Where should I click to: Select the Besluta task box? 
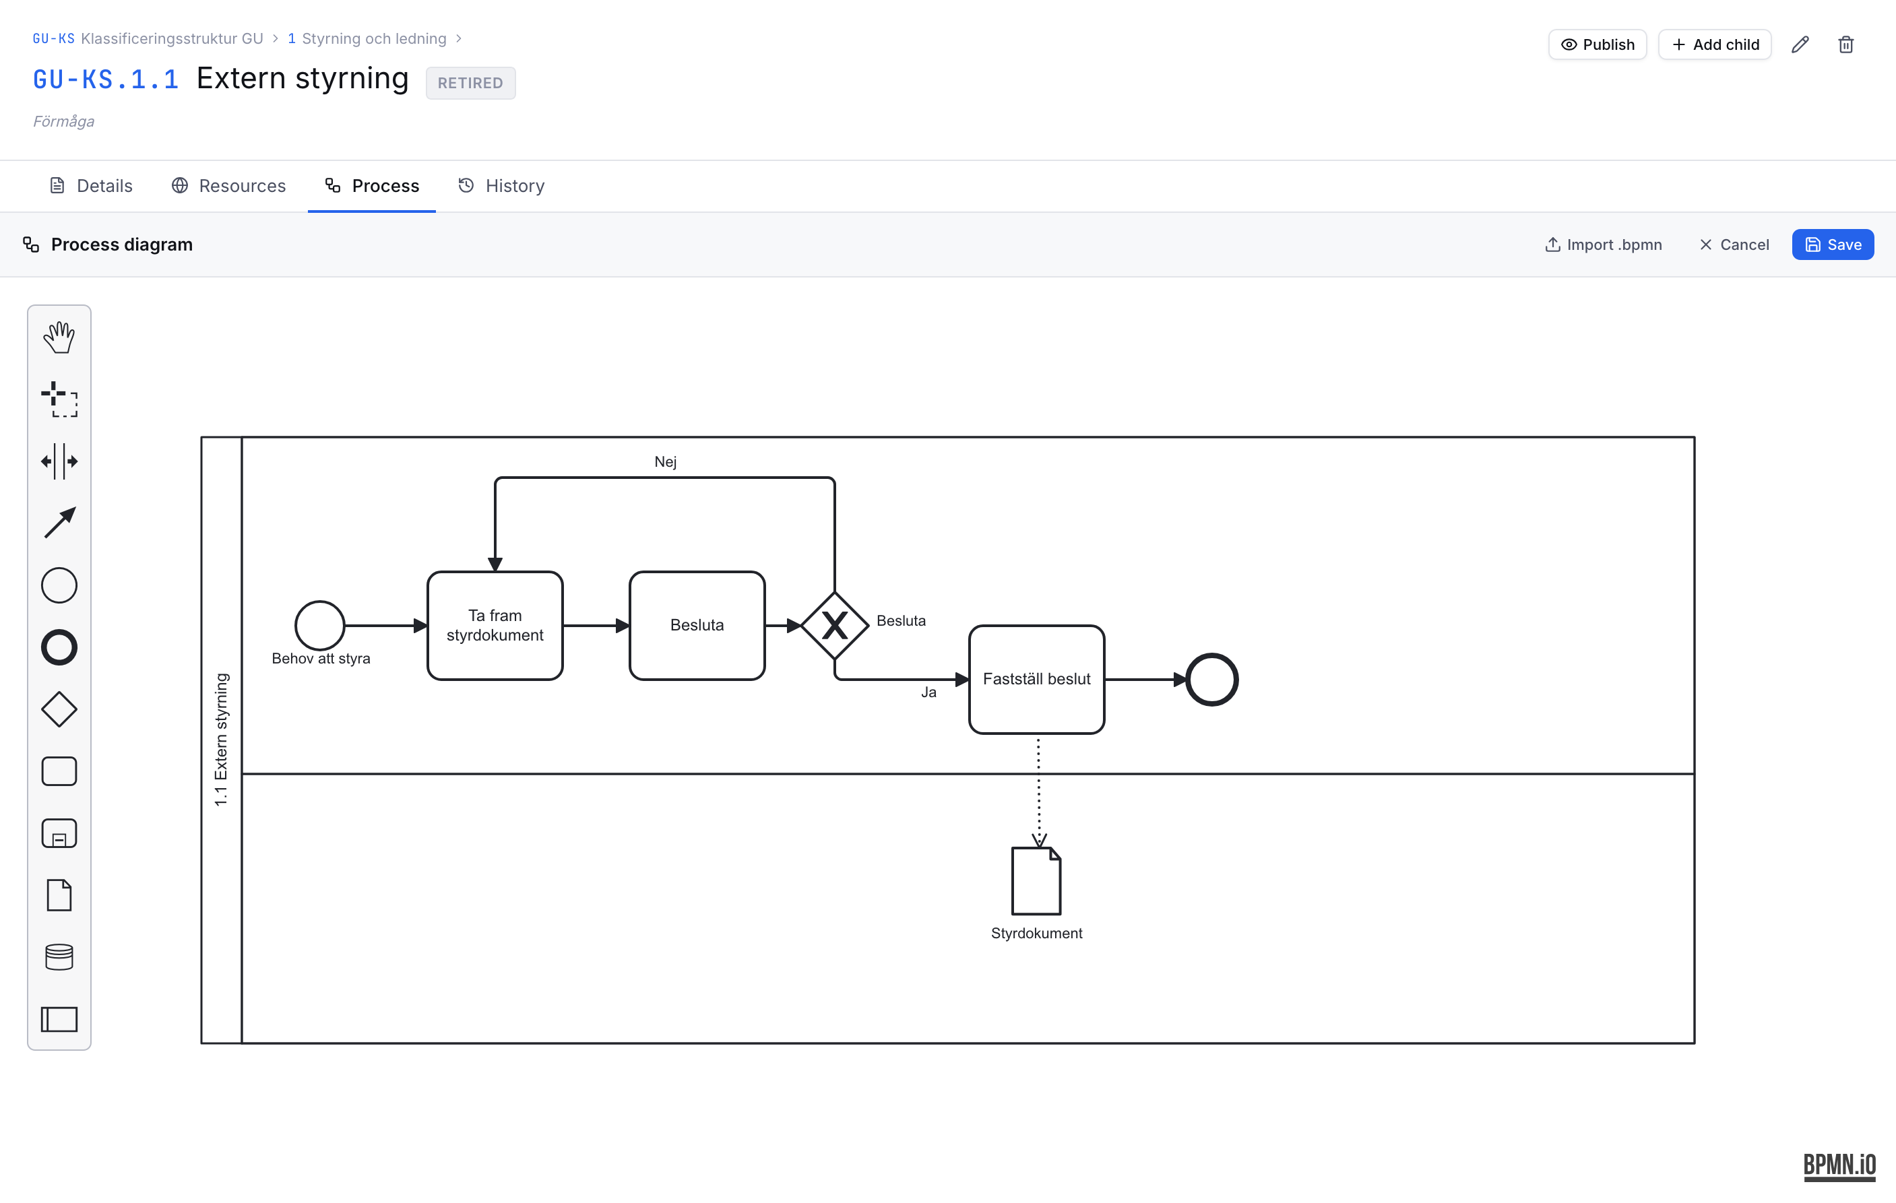click(x=697, y=626)
